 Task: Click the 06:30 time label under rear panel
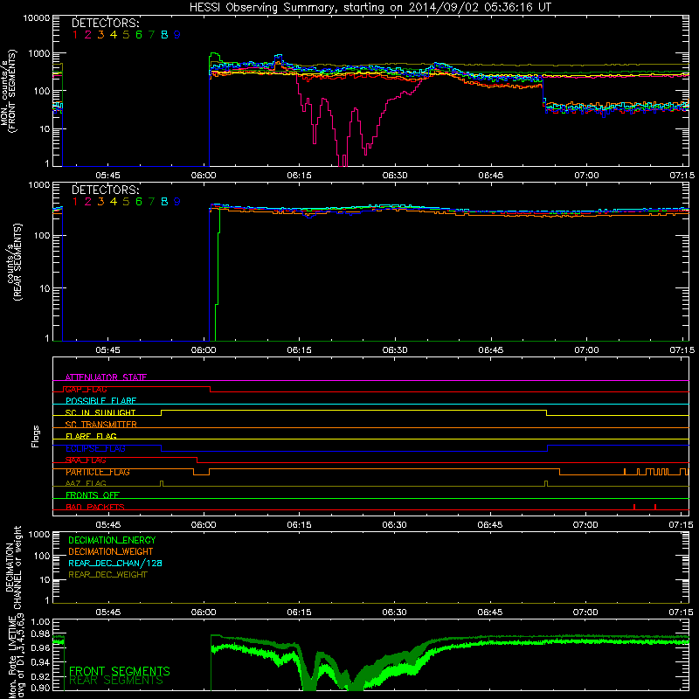pyautogui.click(x=395, y=350)
